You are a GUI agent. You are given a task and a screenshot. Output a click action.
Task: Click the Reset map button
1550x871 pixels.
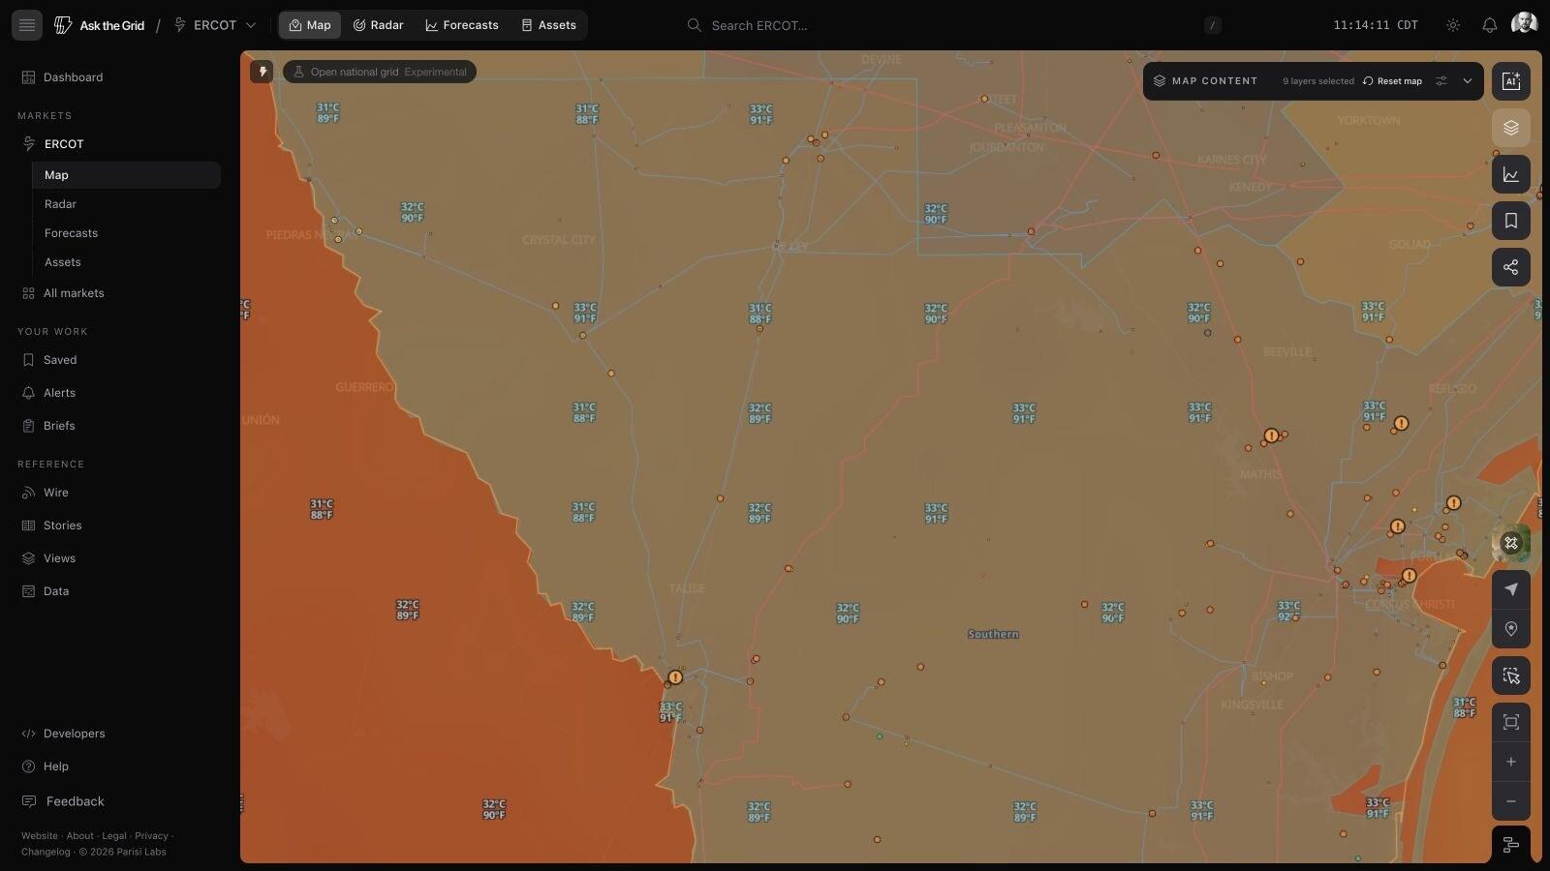pos(1392,81)
